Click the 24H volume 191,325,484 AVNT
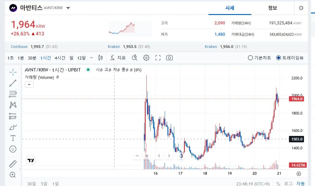315x186 pixels. [x=285, y=23]
